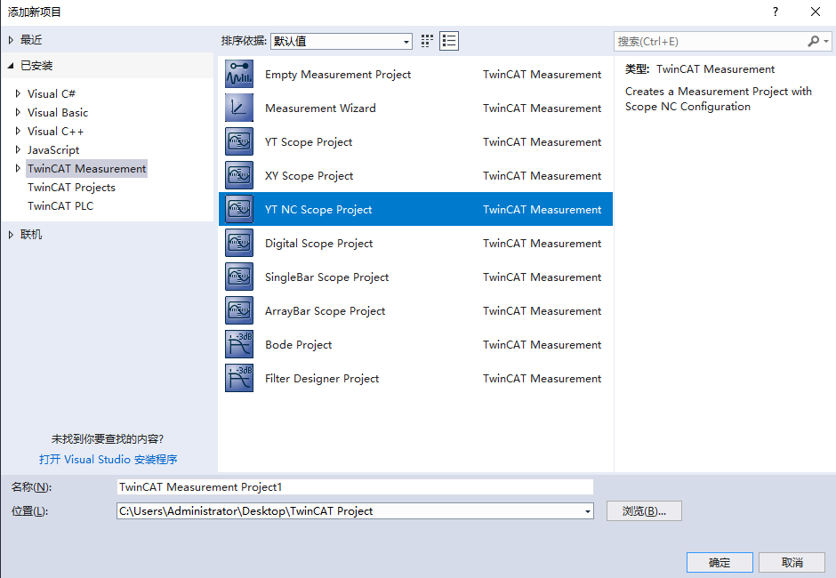
Task: Expand the Visual Basic node
Action: (18, 113)
